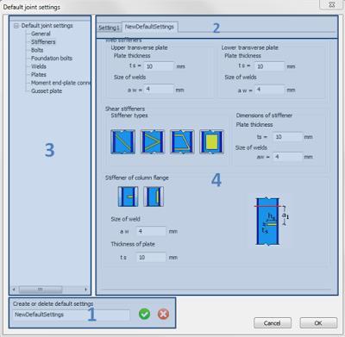345x337 pixels.
Task: Confirm new default settings with green check
Action: [x=144, y=314]
